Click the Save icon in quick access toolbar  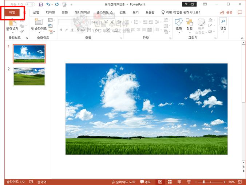[40, 4]
